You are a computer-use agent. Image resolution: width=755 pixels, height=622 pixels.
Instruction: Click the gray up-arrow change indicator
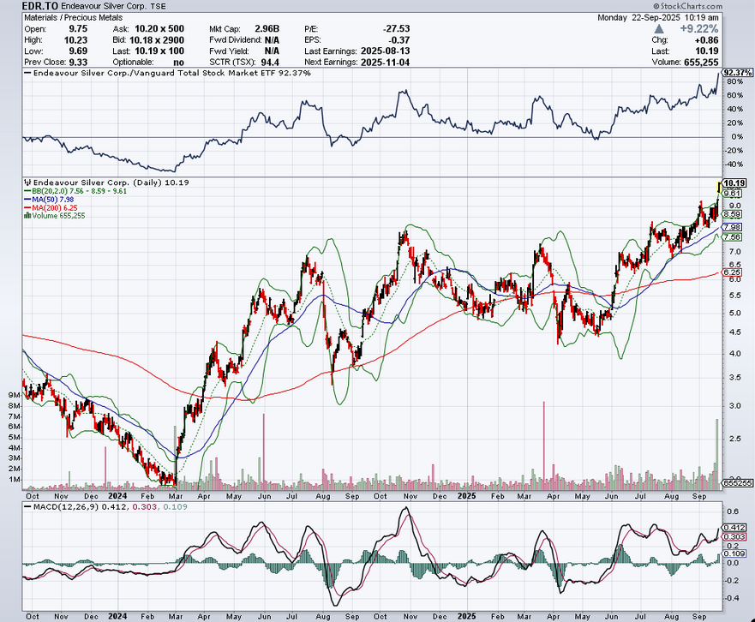(x=659, y=29)
